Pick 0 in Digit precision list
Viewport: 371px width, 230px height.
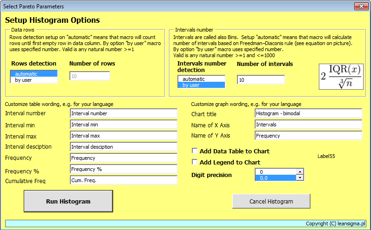[275, 171]
